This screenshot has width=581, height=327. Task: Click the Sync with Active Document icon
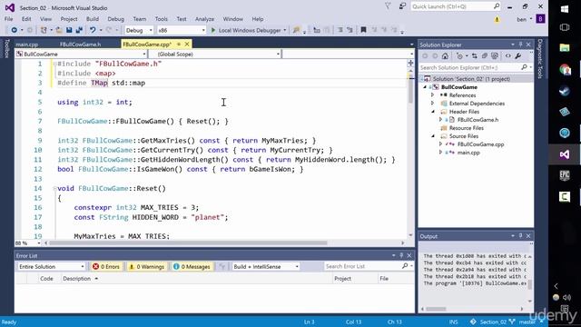(474, 56)
